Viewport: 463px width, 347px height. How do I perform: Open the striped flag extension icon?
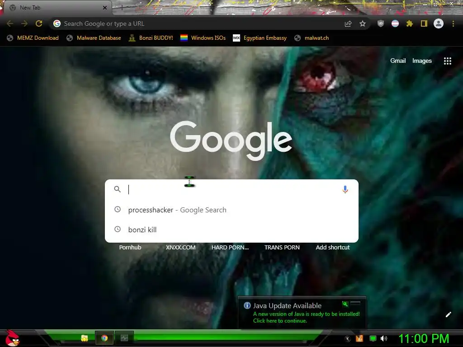pos(395,23)
